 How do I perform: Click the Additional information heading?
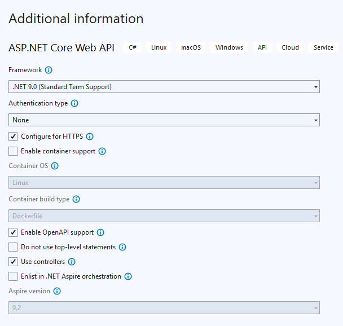[x=76, y=19]
